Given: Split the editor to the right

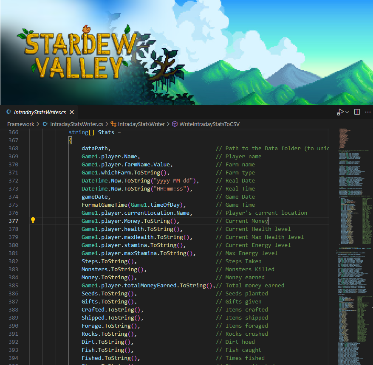Looking at the screenshot, I should (x=357, y=112).
